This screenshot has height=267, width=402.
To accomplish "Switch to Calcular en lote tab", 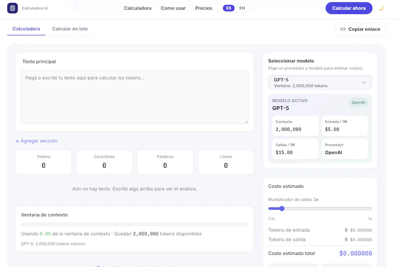I will [70, 29].
